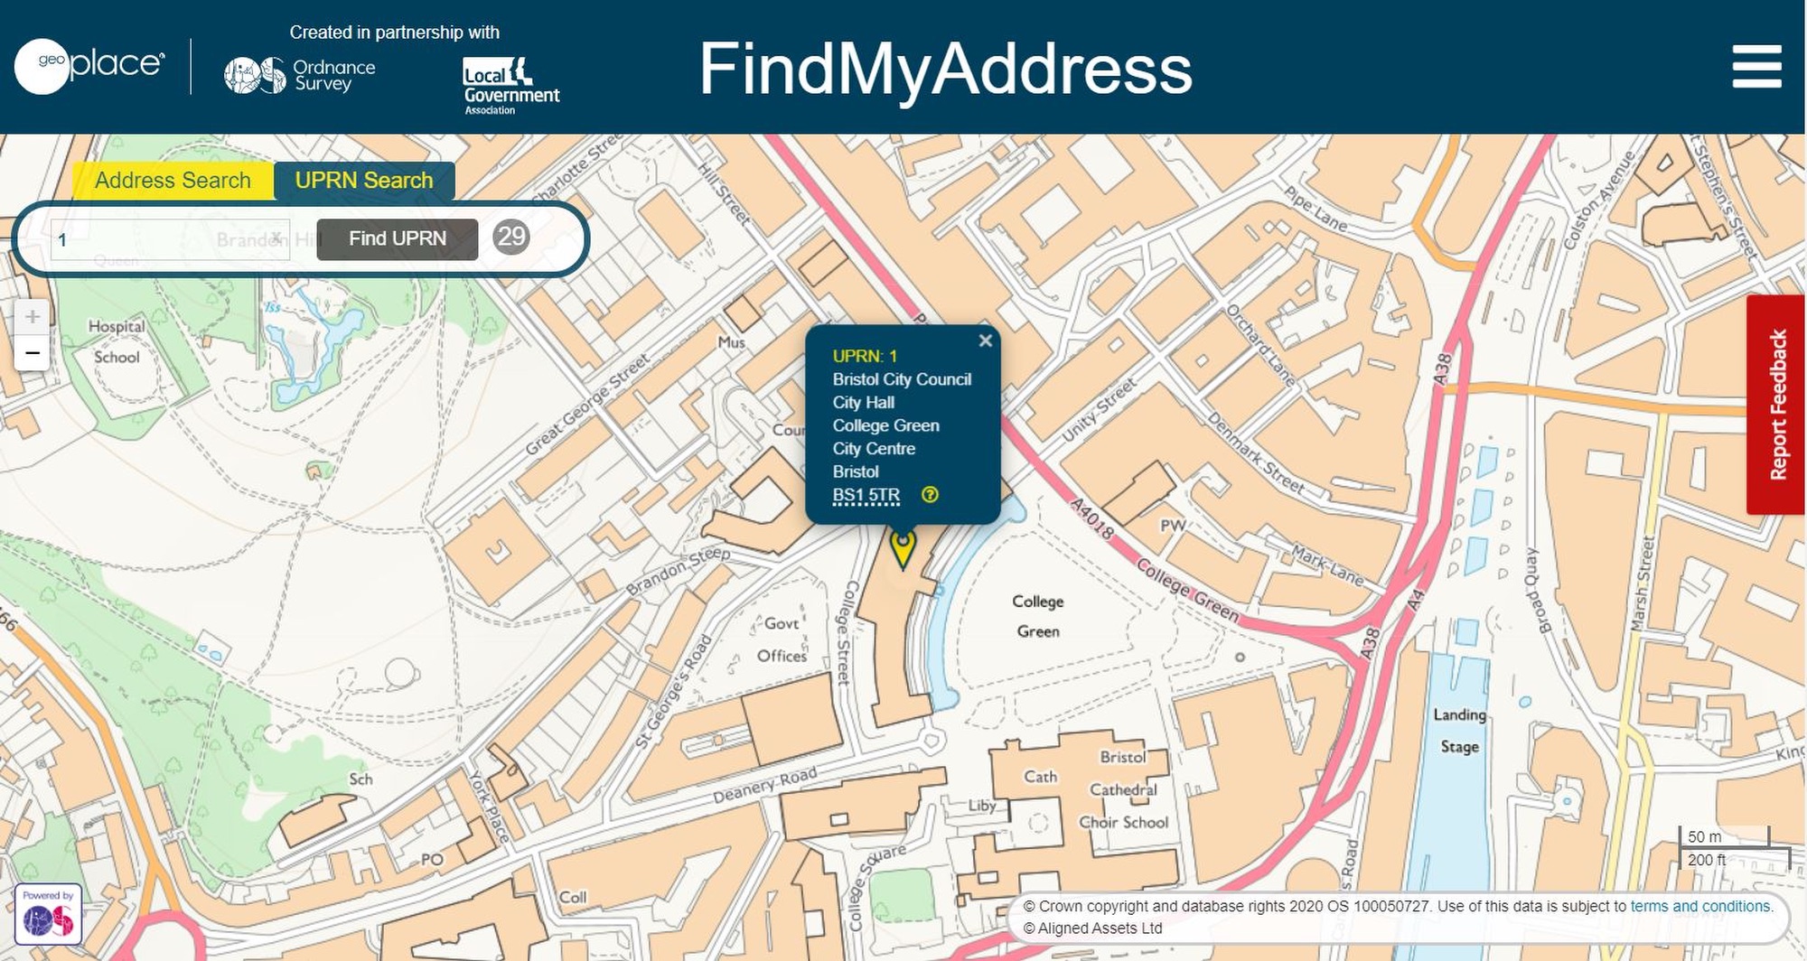The image size is (1807, 961).
Task: Clear the UPRN input with the x
Action: [x=276, y=238]
